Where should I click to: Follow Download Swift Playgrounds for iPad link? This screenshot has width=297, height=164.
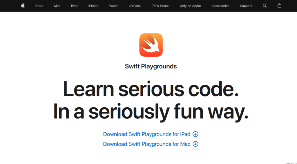(x=146, y=134)
